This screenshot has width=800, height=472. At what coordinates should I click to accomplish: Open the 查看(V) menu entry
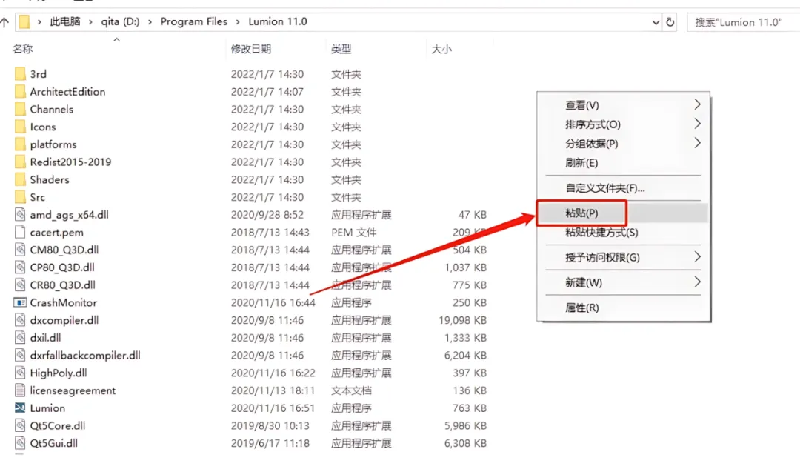[x=623, y=105]
